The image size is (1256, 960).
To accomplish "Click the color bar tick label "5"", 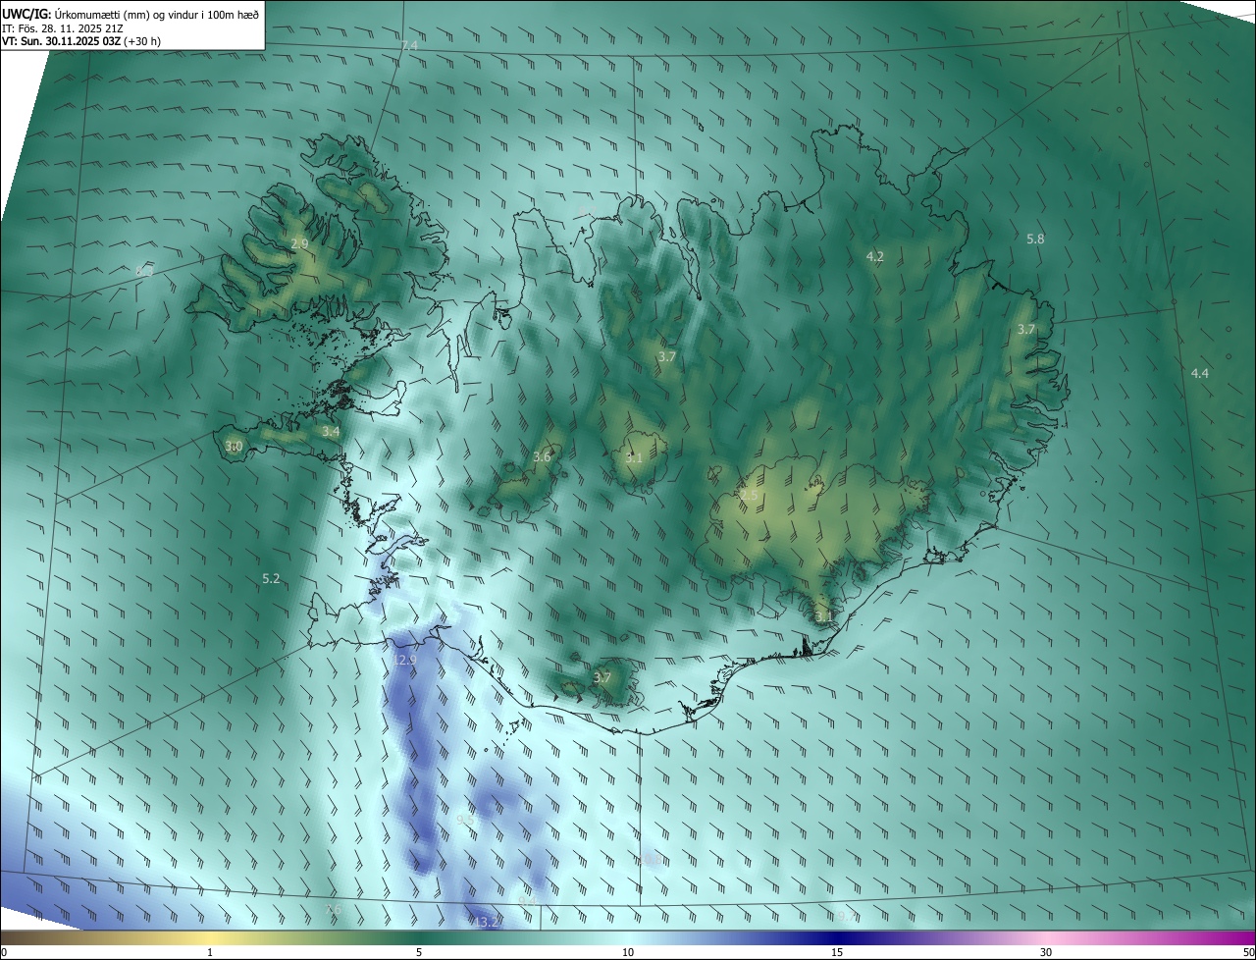I will pyautogui.click(x=419, y=952).
